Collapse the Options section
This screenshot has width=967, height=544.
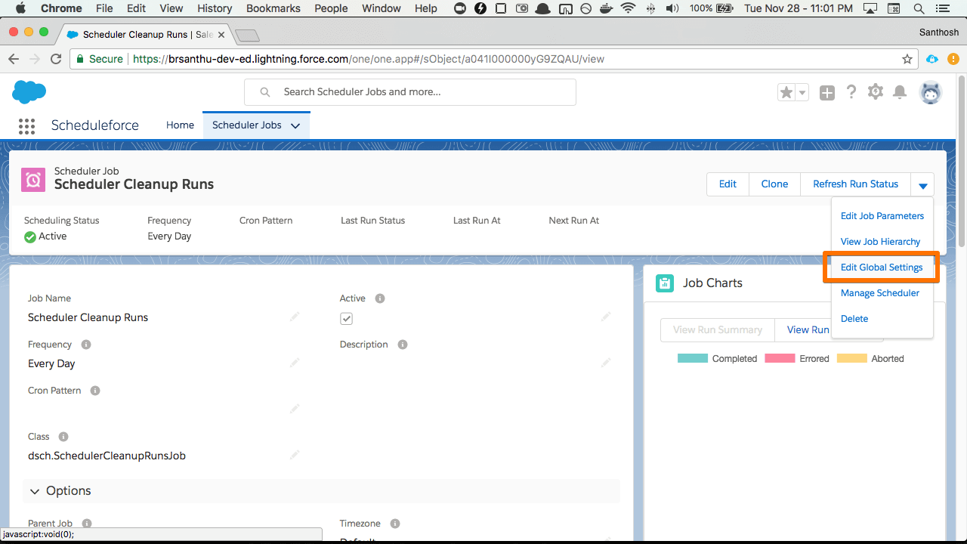[x=35, y=491]
